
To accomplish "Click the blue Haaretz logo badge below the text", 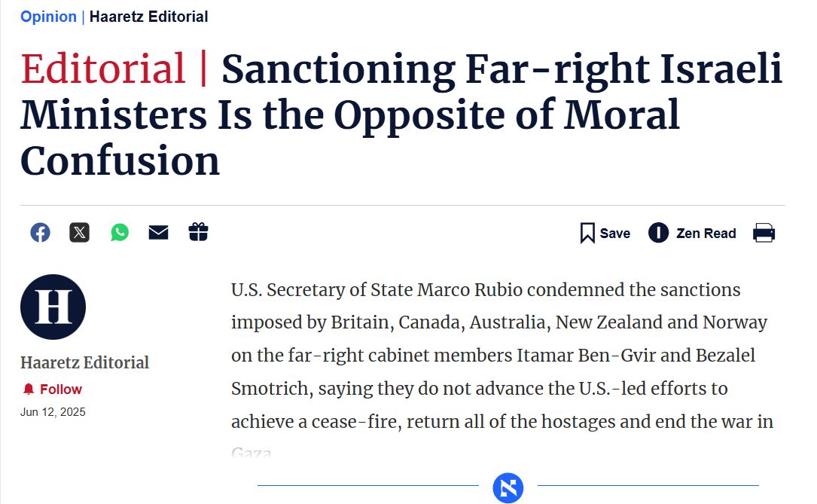I will (x=508, y=487).
